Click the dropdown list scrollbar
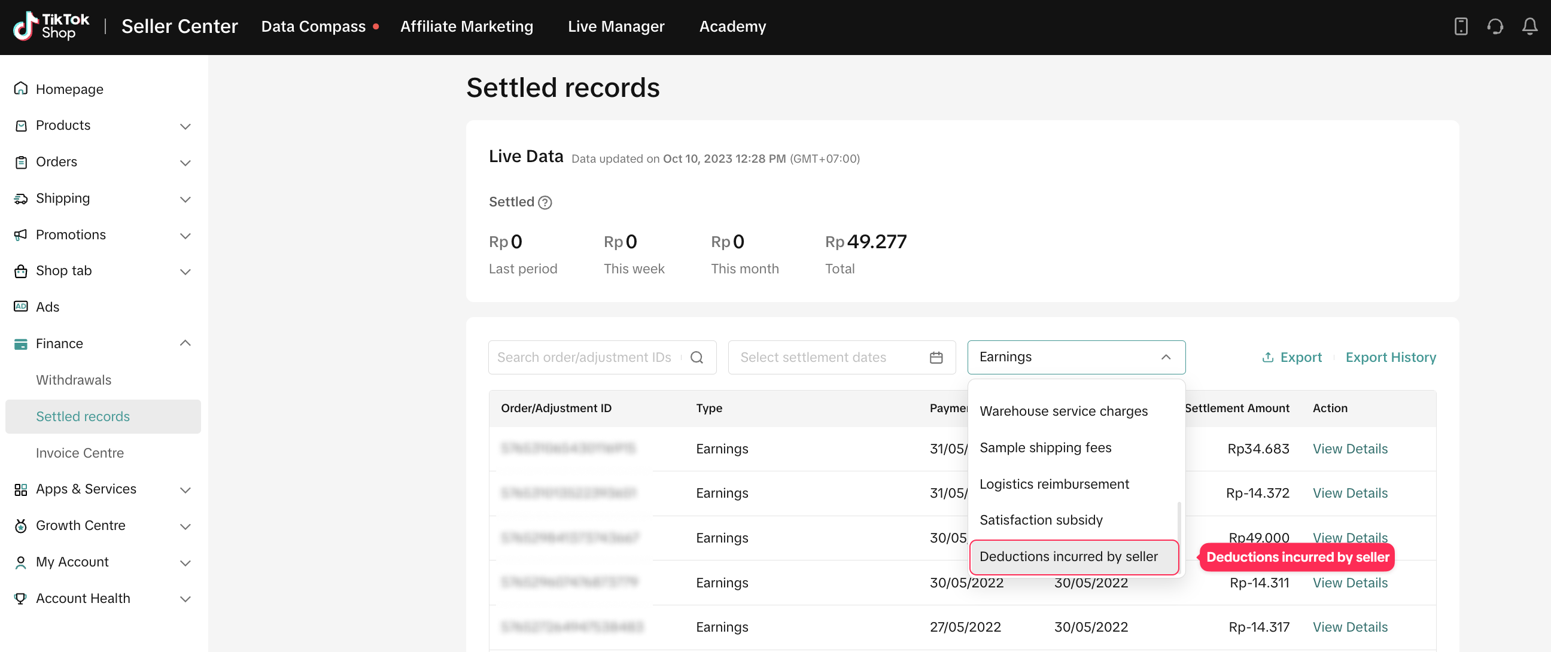The width and height of the screenshot is (1551, 652). [x=1178, y=521]
